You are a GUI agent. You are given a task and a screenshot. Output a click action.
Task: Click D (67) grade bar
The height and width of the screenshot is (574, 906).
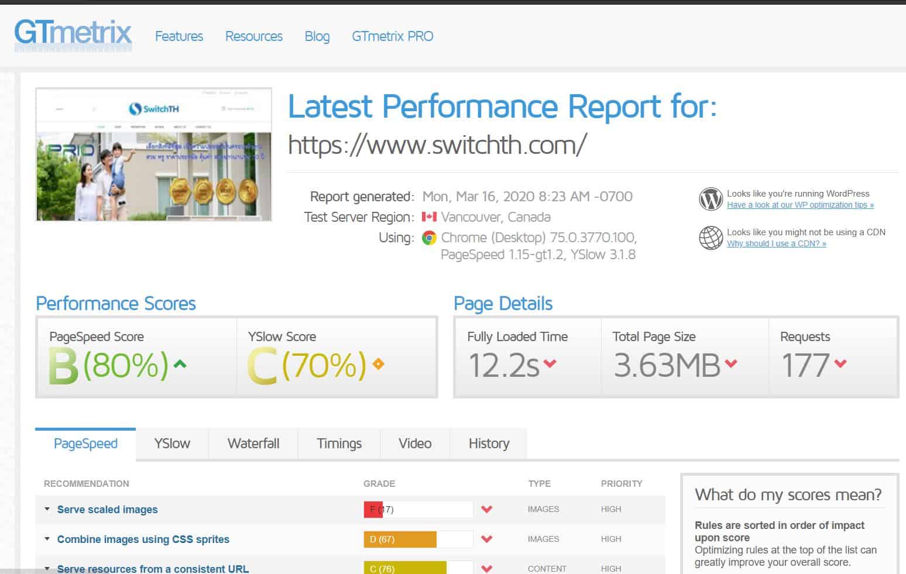coord(418,539)
